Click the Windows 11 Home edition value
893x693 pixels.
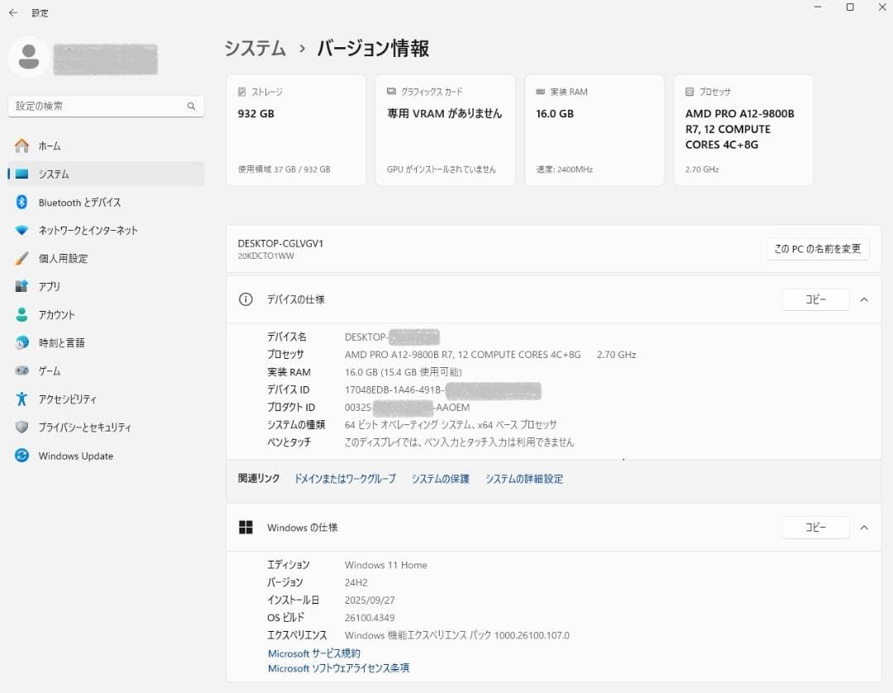pos(385,565)
